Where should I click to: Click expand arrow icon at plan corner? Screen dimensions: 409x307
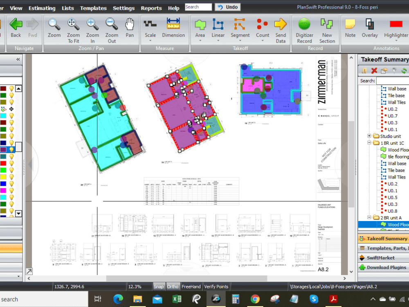click(29, 271)
